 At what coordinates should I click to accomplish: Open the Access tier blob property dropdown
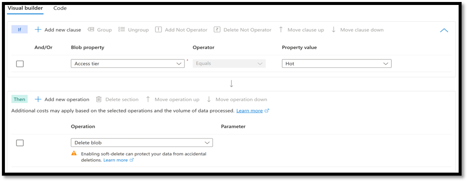coord(128,63)
